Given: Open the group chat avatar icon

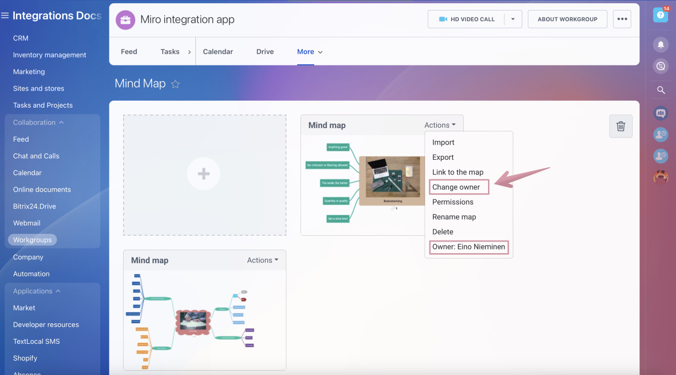Looking at the screenshot, I should click(x=661, y=113).
